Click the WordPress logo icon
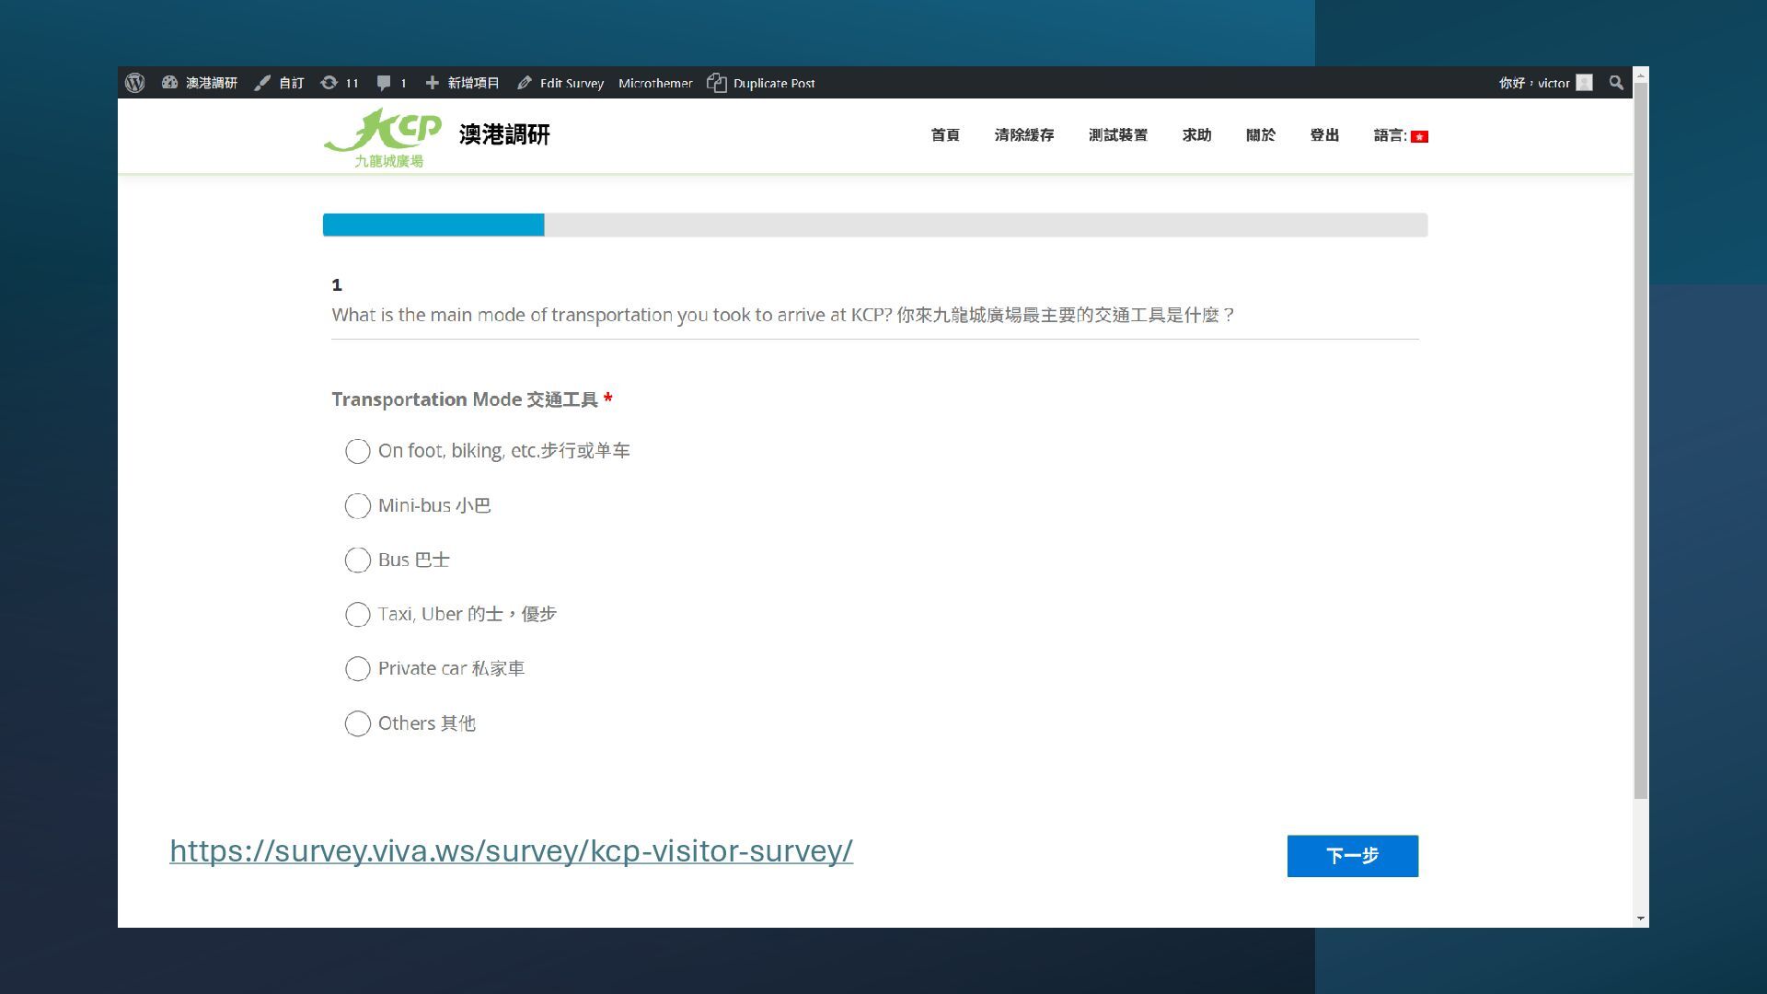Screen dimensions: 1767x994 pos(135,83)
